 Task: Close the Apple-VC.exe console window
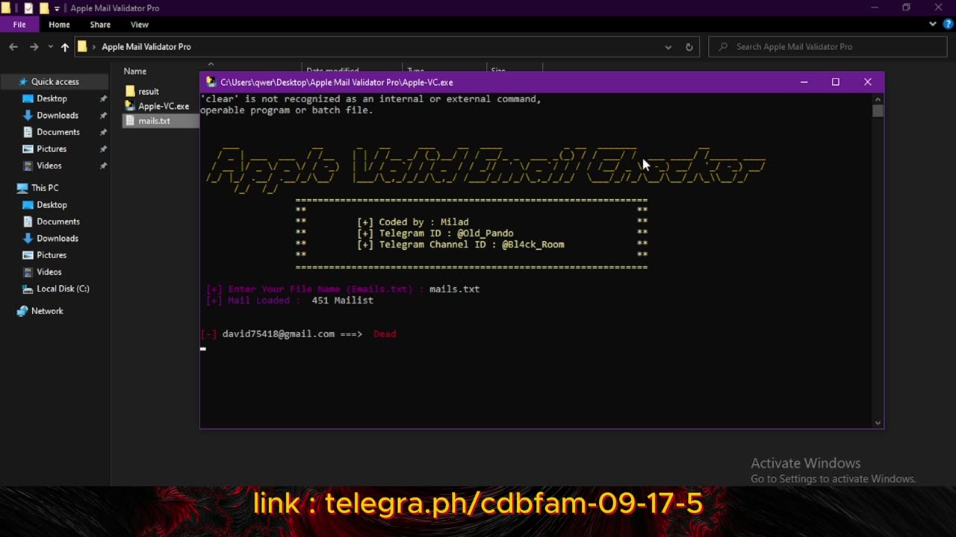[x=868, y=82]
